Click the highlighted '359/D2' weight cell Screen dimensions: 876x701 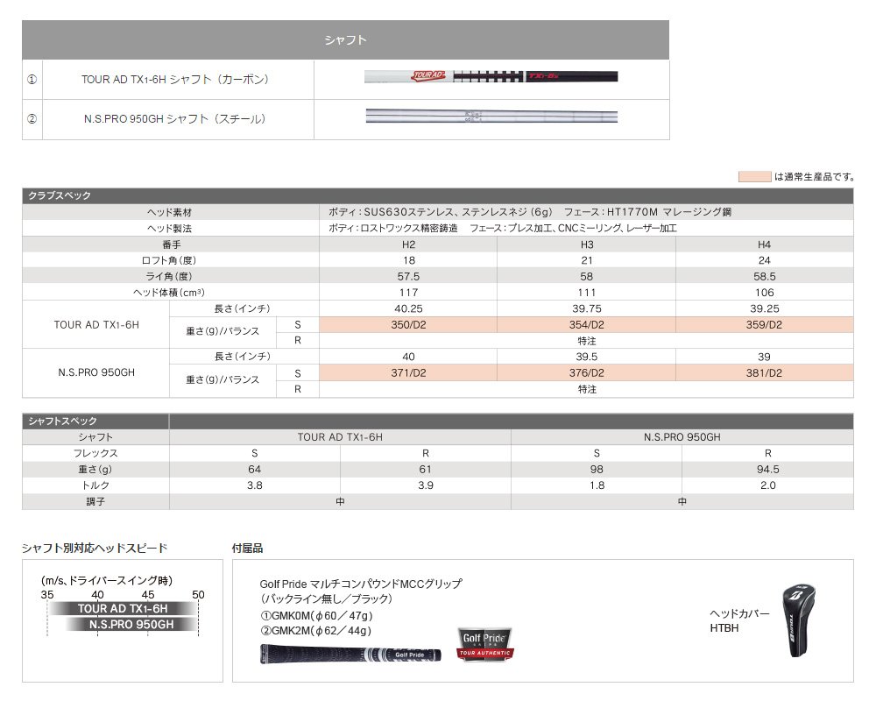(764, 325)
